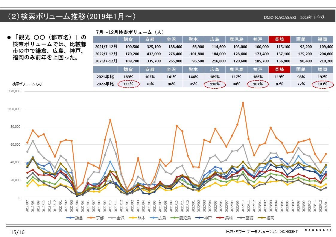Viewport: 336px width, 237px height.
Task: Select the cell value 66,900
Action: click(x=198, y=47)
